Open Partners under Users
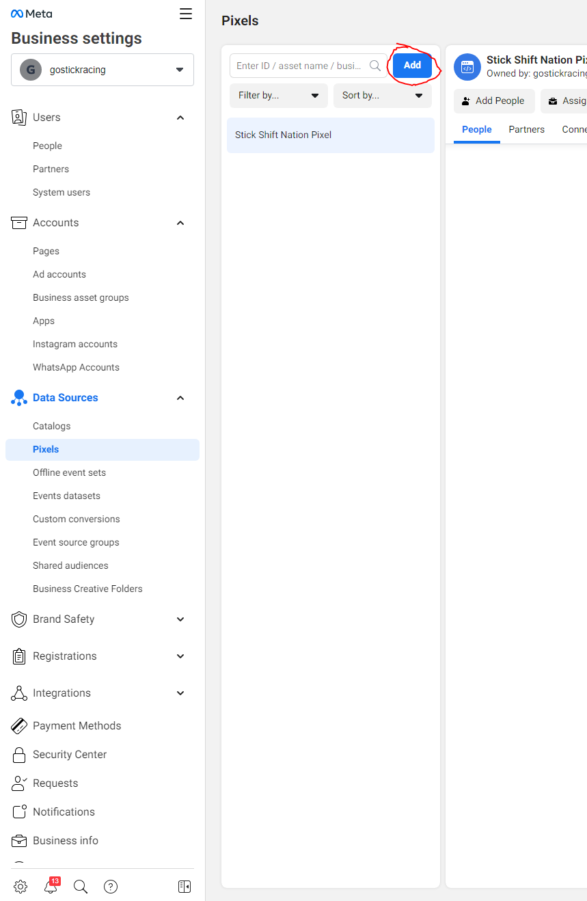 [51, 170]
